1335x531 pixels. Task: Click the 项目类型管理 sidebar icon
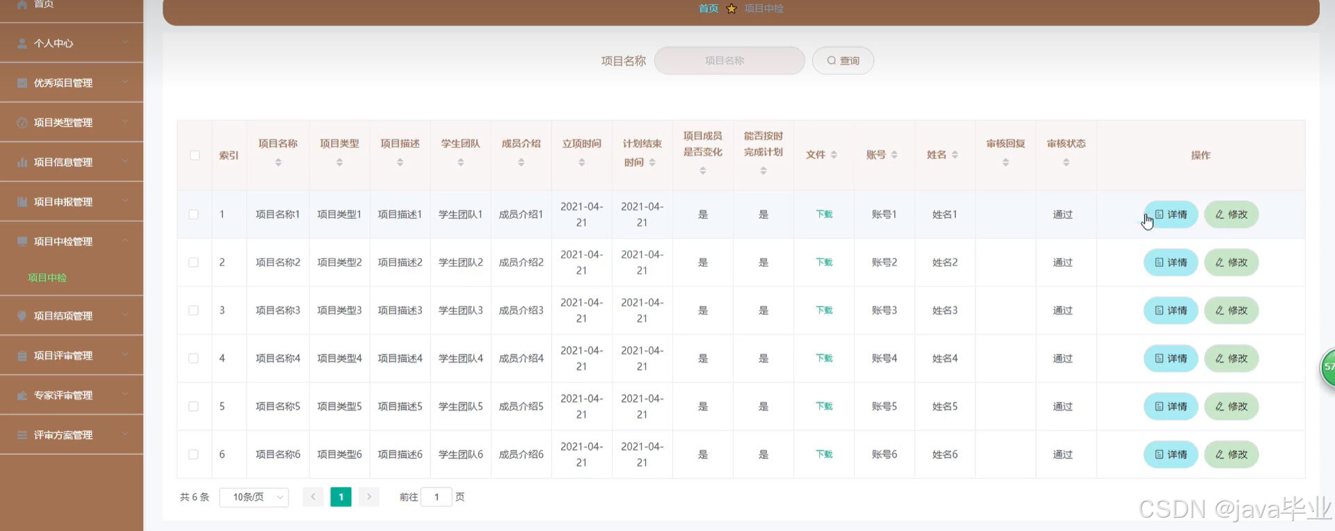22,122
